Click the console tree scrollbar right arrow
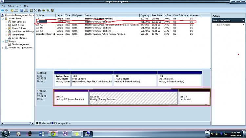Screen dimensions: 246x138 click(x=32, y=124)
